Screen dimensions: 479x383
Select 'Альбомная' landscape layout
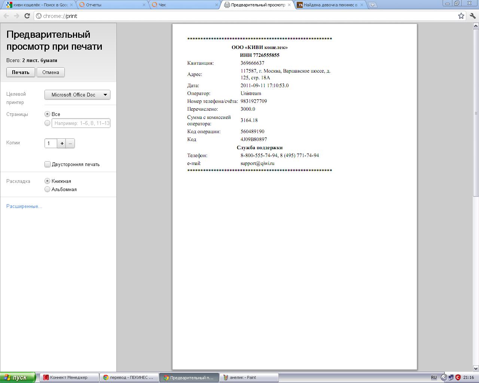click(47, 189)
